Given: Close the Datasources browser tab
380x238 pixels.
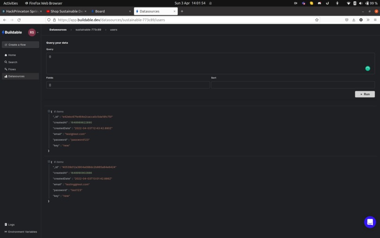Looking at the screenshot, I should pos(174,11).
